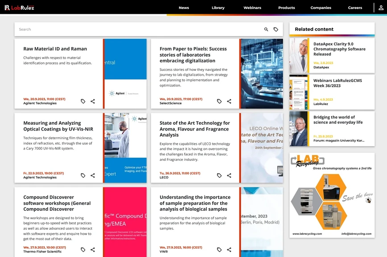Click the LabRulez logo
The height and width of the screenshot is (257, 387).
click(19, 8)
